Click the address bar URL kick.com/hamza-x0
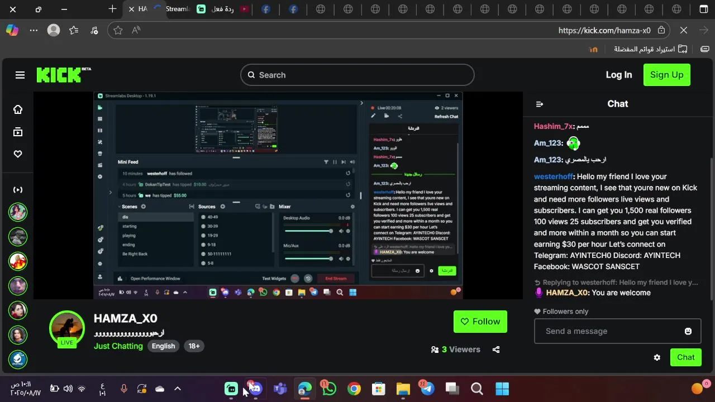The height and width of the screenshot is (402, 715). (604, 30)
